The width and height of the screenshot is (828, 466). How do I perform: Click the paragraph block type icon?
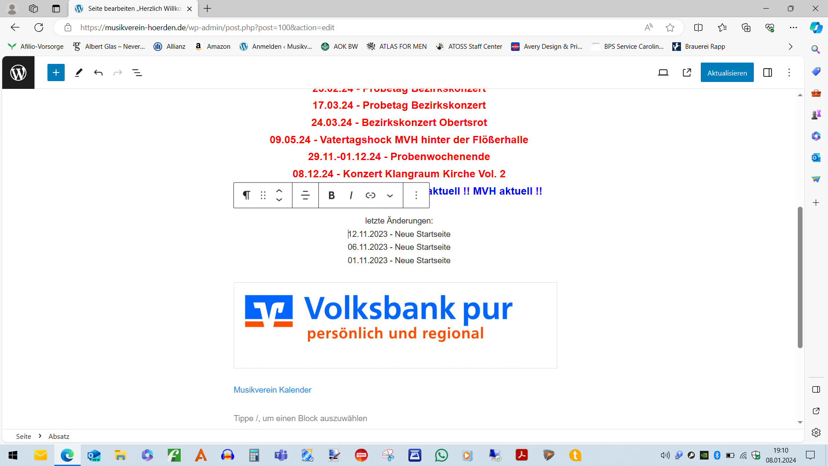pos(246,195)
